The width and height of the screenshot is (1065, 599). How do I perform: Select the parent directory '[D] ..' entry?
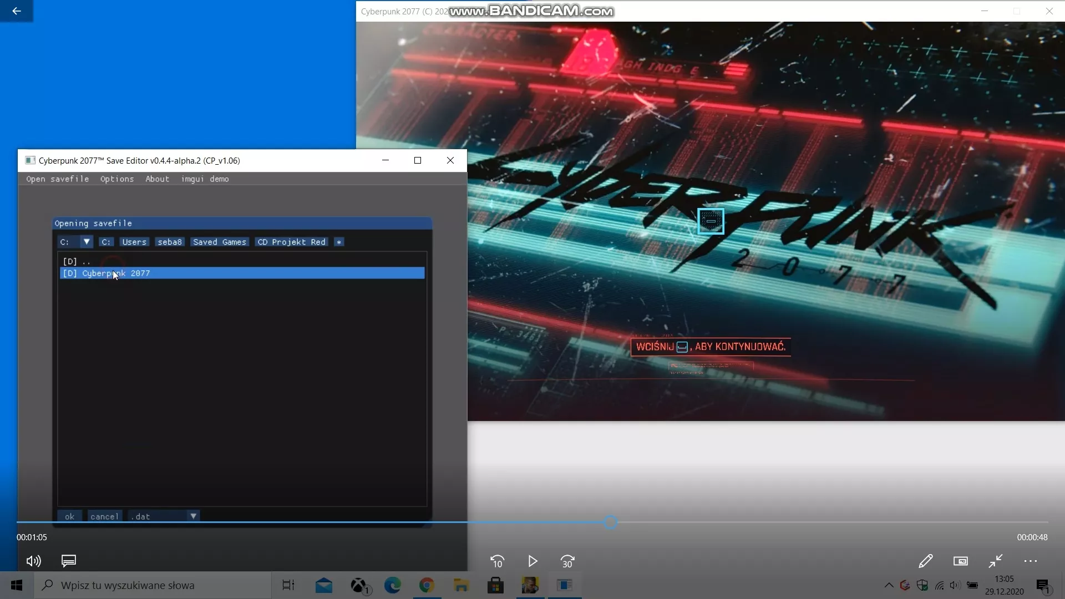(242, 261)
